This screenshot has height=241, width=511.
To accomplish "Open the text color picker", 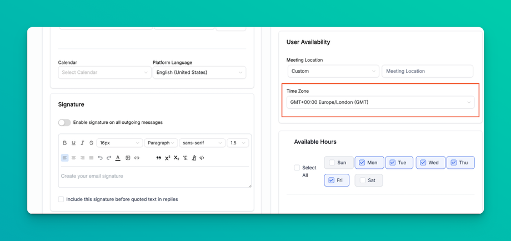I will 118,158.
